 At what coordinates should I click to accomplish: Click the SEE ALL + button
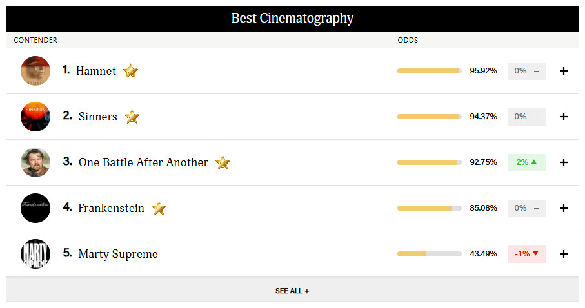point(292,291)
